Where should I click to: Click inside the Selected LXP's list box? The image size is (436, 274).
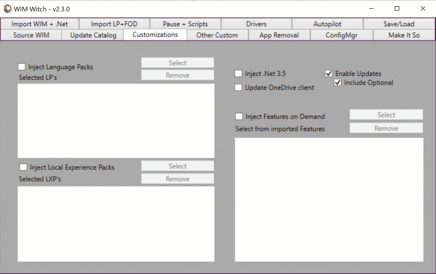tap(116, 224)
